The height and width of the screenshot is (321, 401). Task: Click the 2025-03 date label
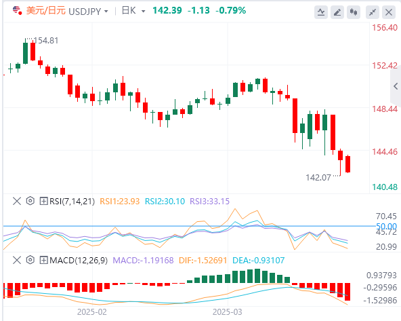(228, 312)
